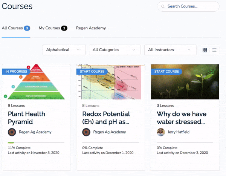226x176 pixels.
Task: Switch to list view layout
Action: 214,50
